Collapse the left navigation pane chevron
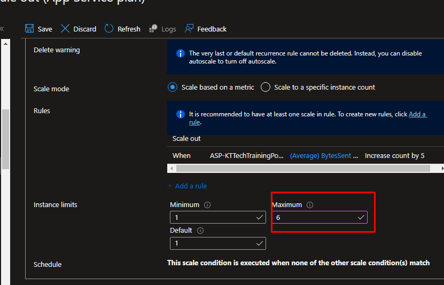 [x=2, y=29]
